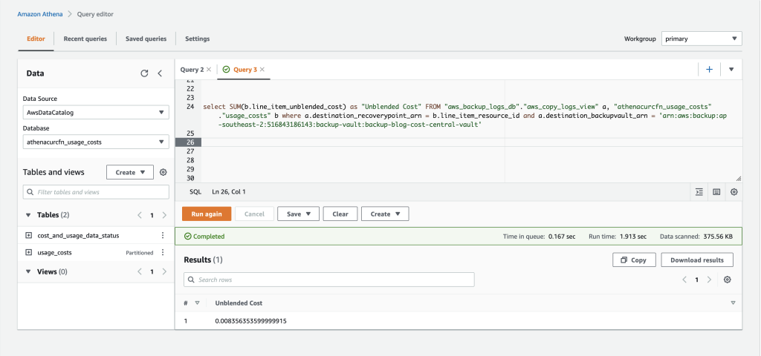Expand the cost_and_usage_data_status table

click(29, 235)
